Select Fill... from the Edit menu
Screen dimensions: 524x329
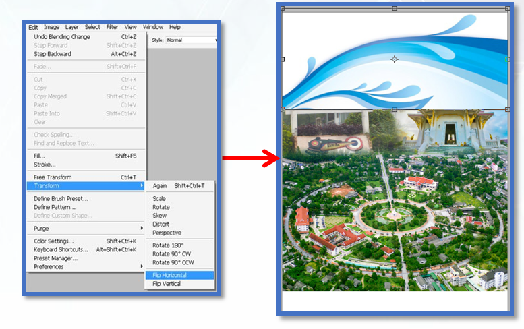tap(86, 156)
